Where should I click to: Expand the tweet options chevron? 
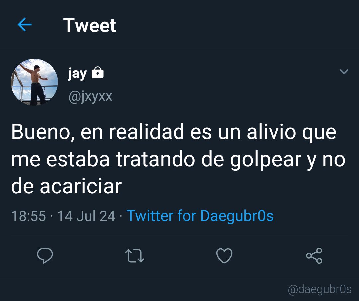[344, 72]
